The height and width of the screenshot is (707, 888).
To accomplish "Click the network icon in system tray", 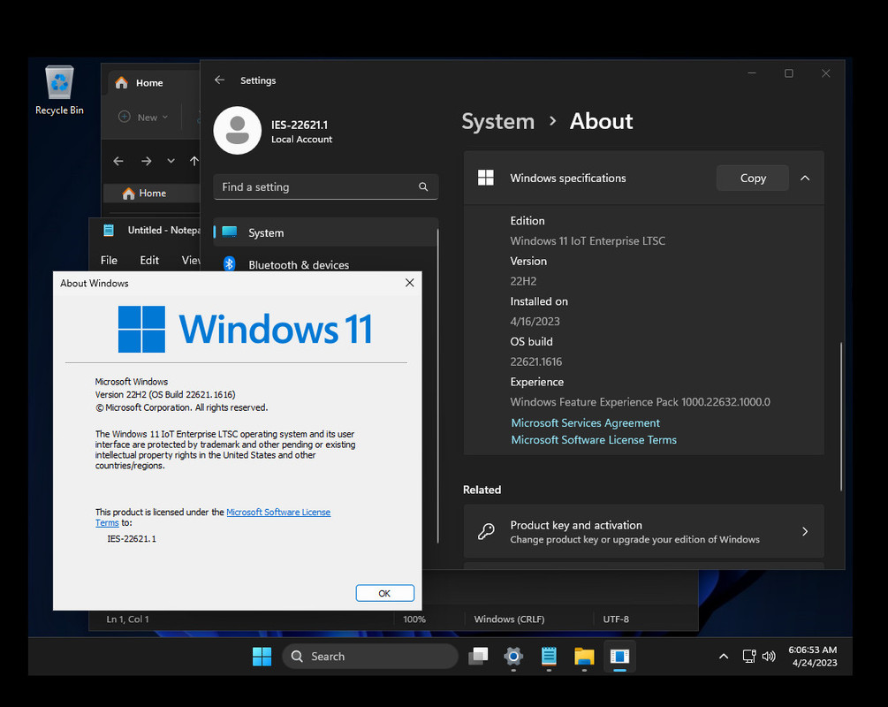I will [x=749, y=656].
